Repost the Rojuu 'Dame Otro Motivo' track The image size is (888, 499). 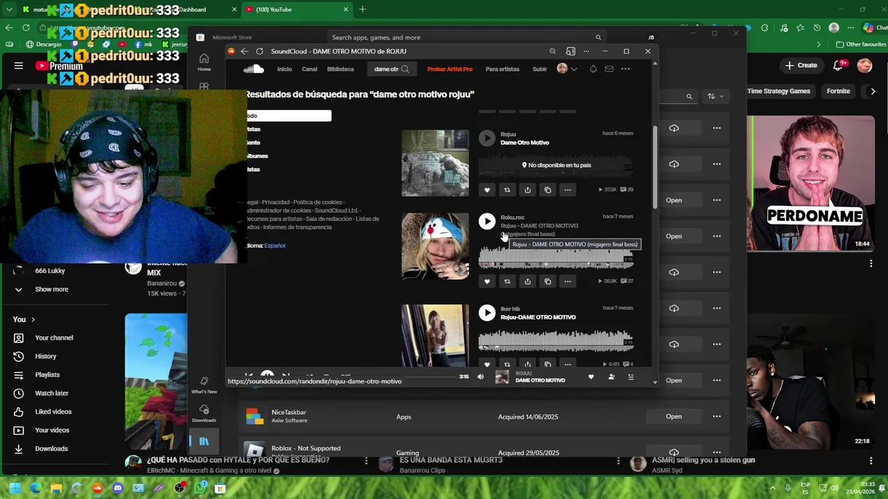click(x=507, y=190)
